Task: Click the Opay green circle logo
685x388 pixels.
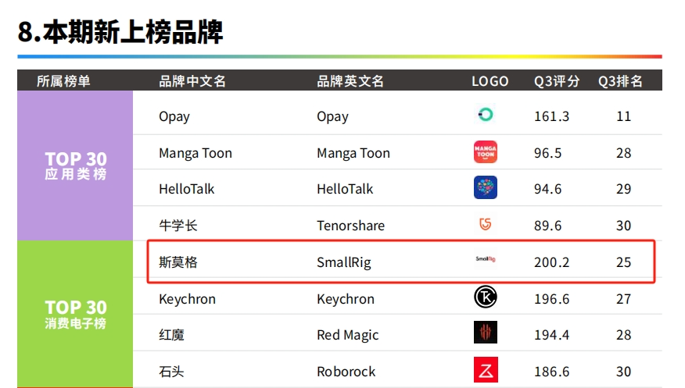Action: point(486,115)
